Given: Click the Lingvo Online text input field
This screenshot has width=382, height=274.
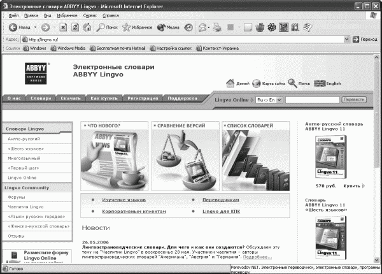Looking at the screenshot, I should pos(313,100).
